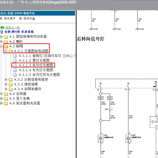158x158 pixels.
Task: Click document icon of 4.3.1.3 车外灯示意图
Action: pos(15,65)
